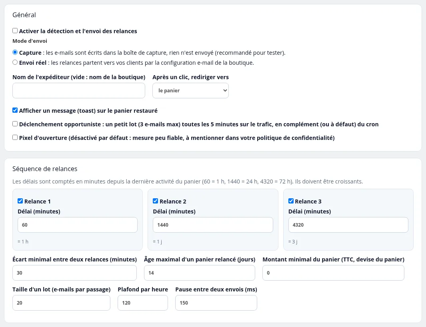Select the Capture send mode
This screenshot has width=426, height=327.
(15, 52)
